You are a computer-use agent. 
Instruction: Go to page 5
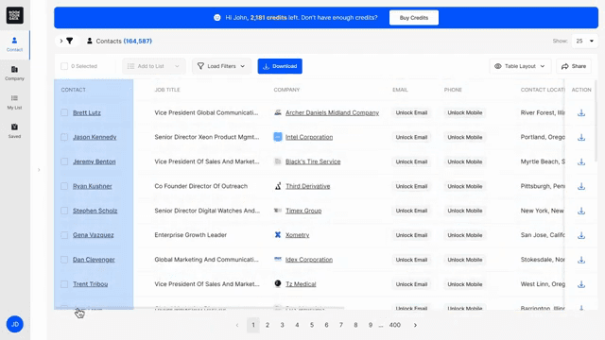(312, 325)
